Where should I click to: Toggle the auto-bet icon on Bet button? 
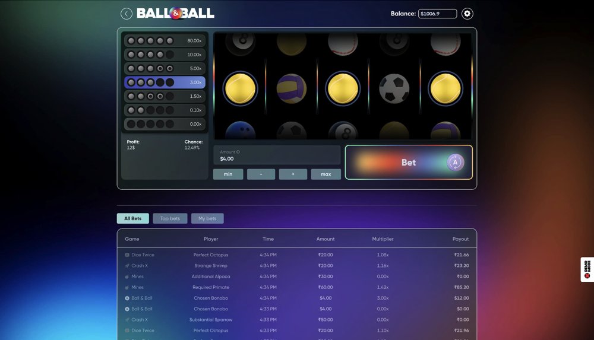coord(455,162)
